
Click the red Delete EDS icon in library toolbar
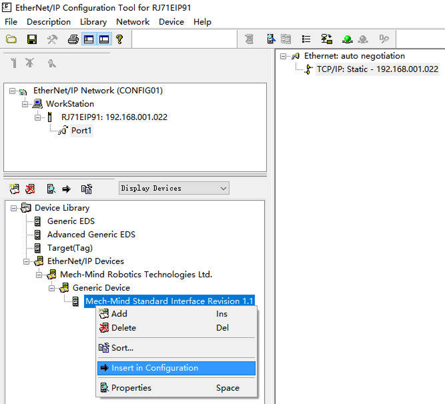tap(31, 189)
